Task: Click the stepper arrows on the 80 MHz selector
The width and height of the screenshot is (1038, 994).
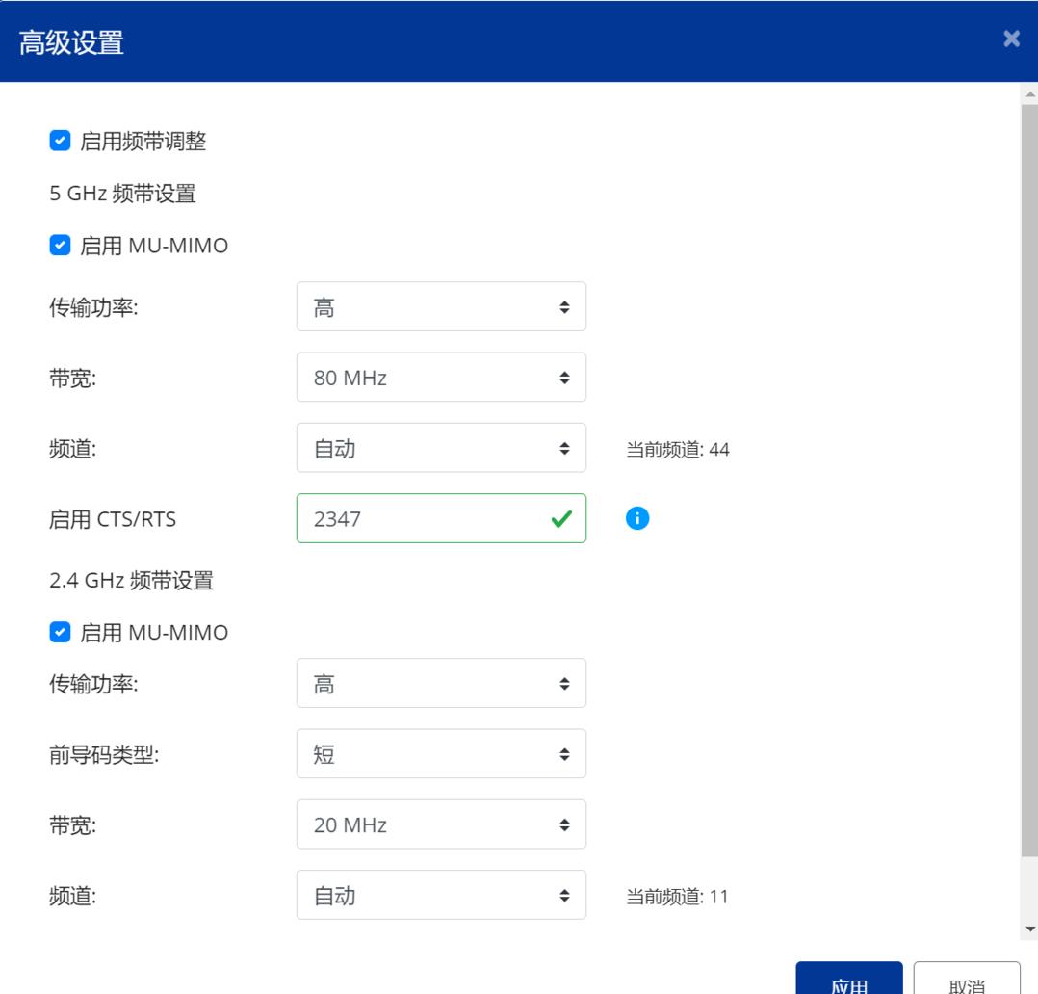Action: [567, 377]
